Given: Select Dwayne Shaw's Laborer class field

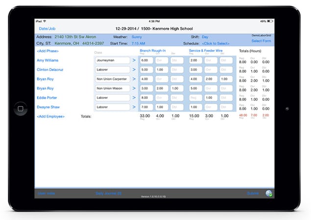Looking at the screenshot, I should [113, 107].
